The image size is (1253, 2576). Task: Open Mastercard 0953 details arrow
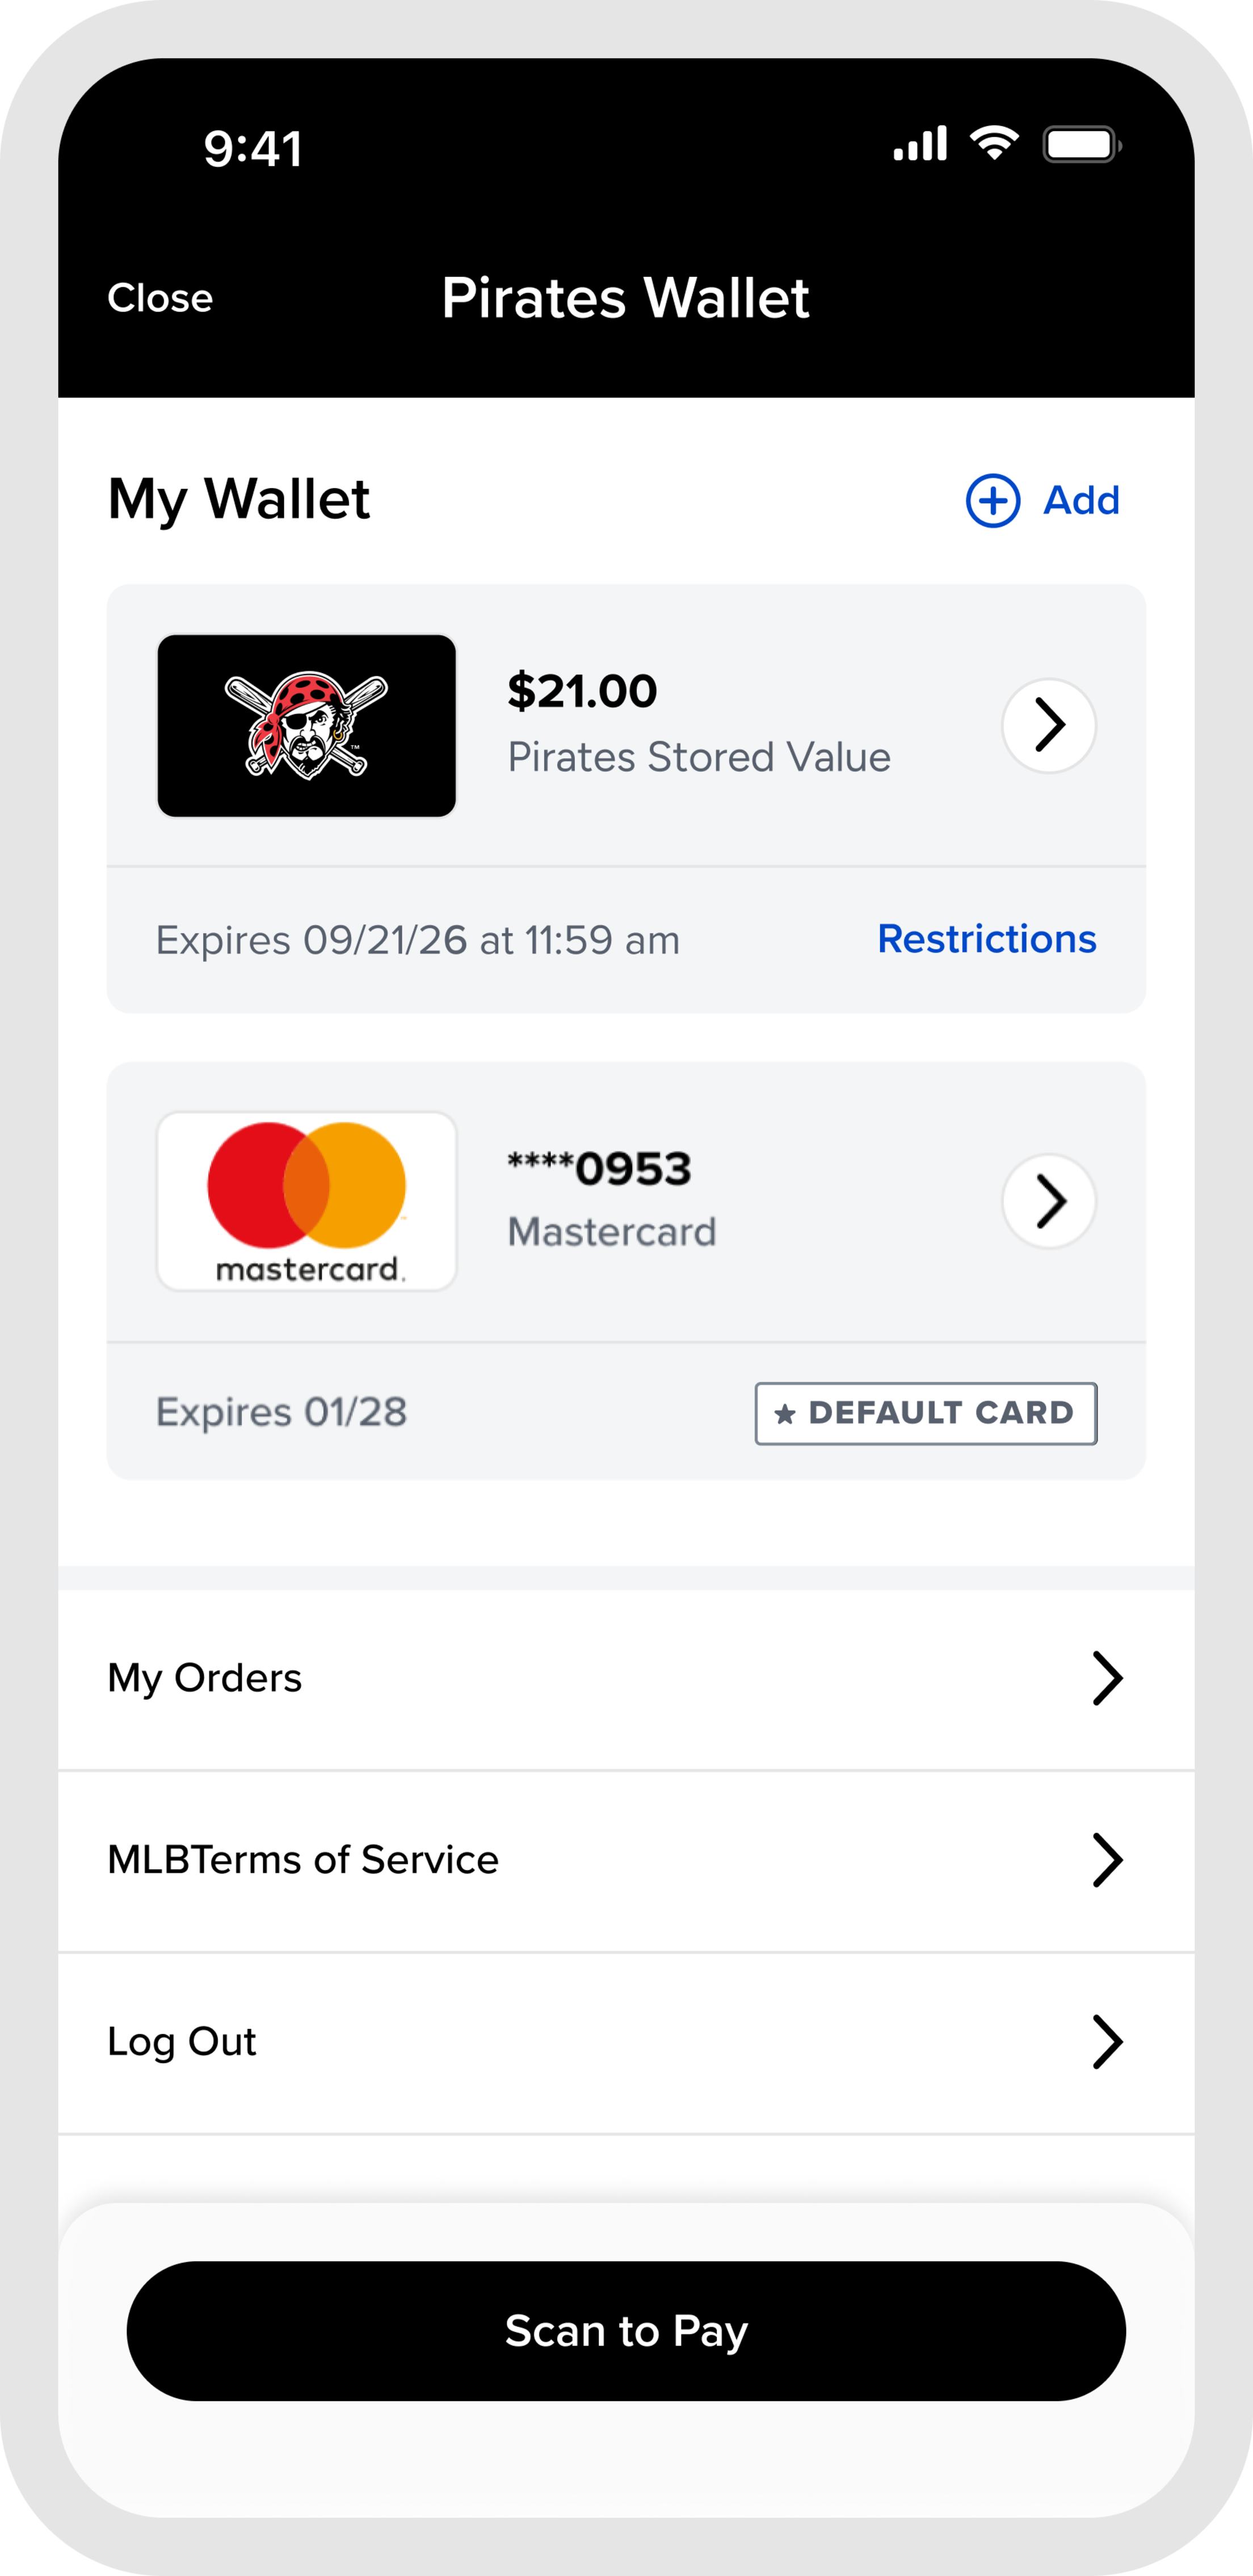click(1048, 1201)
